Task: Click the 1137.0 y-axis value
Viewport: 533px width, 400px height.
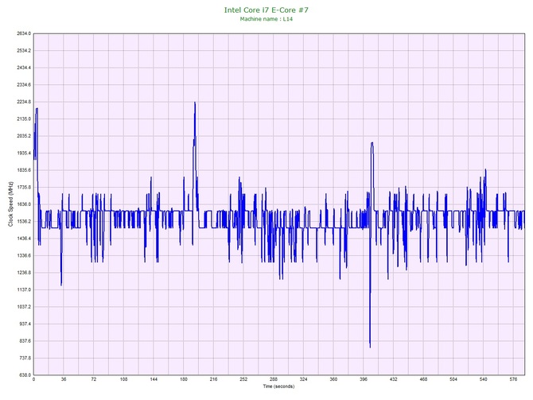Action: tap(24, 289)
